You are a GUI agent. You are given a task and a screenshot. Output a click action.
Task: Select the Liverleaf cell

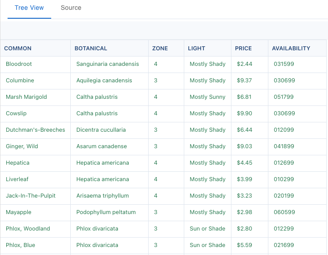click(x=36, y=179)
